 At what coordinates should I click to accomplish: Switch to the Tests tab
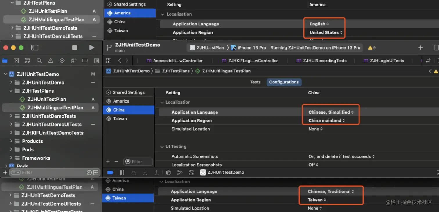coord(256,82)
